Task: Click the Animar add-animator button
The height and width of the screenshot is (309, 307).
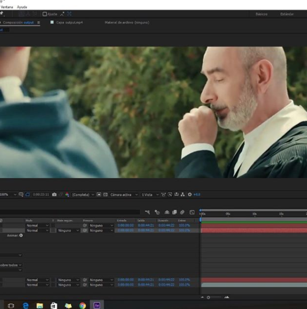Action: 21,235
